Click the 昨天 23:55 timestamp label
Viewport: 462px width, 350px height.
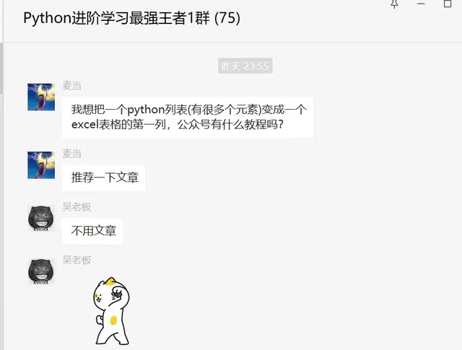coord(245,66)
